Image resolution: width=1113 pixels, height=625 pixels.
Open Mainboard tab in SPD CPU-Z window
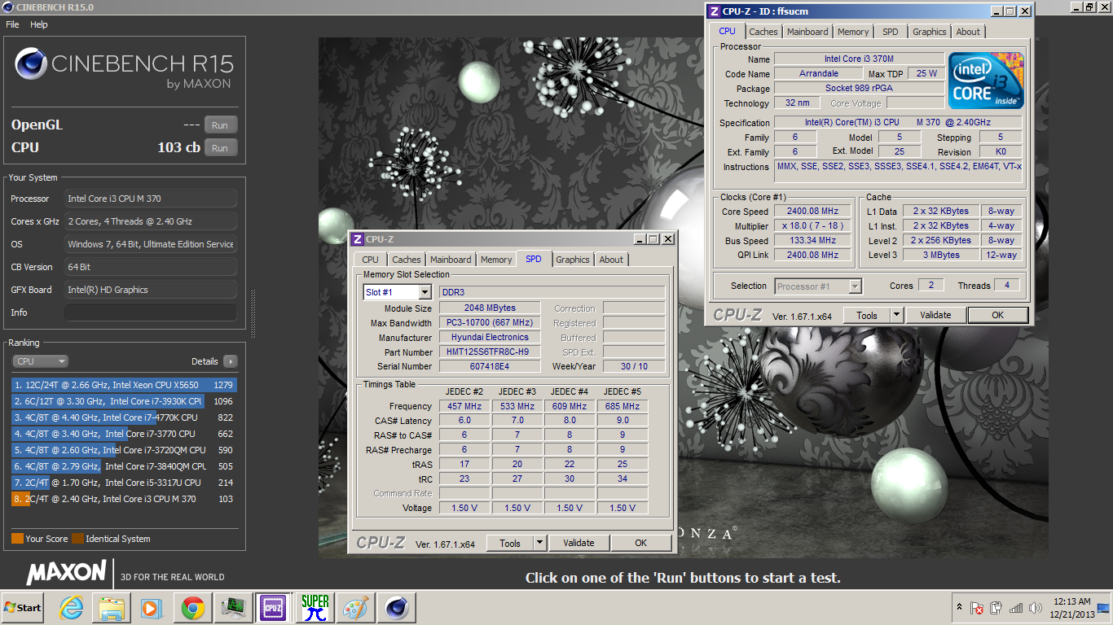click(451, 260)
